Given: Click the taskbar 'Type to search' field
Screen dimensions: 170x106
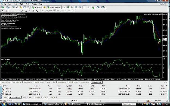Looking at the screenshot, I should click(x=129, y=104).
